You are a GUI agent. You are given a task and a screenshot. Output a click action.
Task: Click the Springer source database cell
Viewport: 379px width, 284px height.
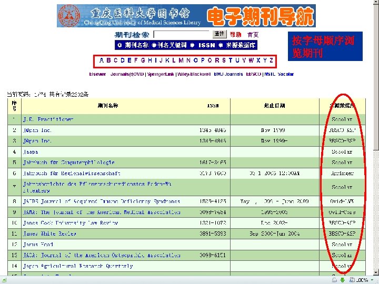(342, 174)
